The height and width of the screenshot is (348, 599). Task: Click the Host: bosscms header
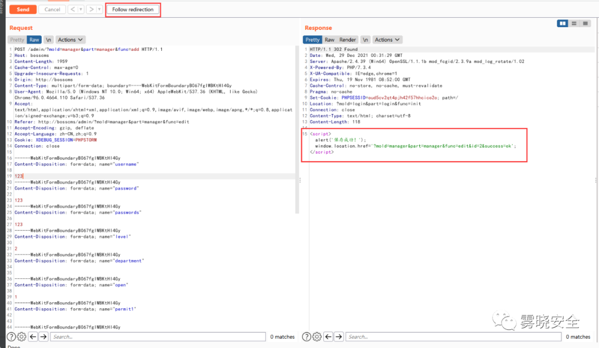coord(32,55)
